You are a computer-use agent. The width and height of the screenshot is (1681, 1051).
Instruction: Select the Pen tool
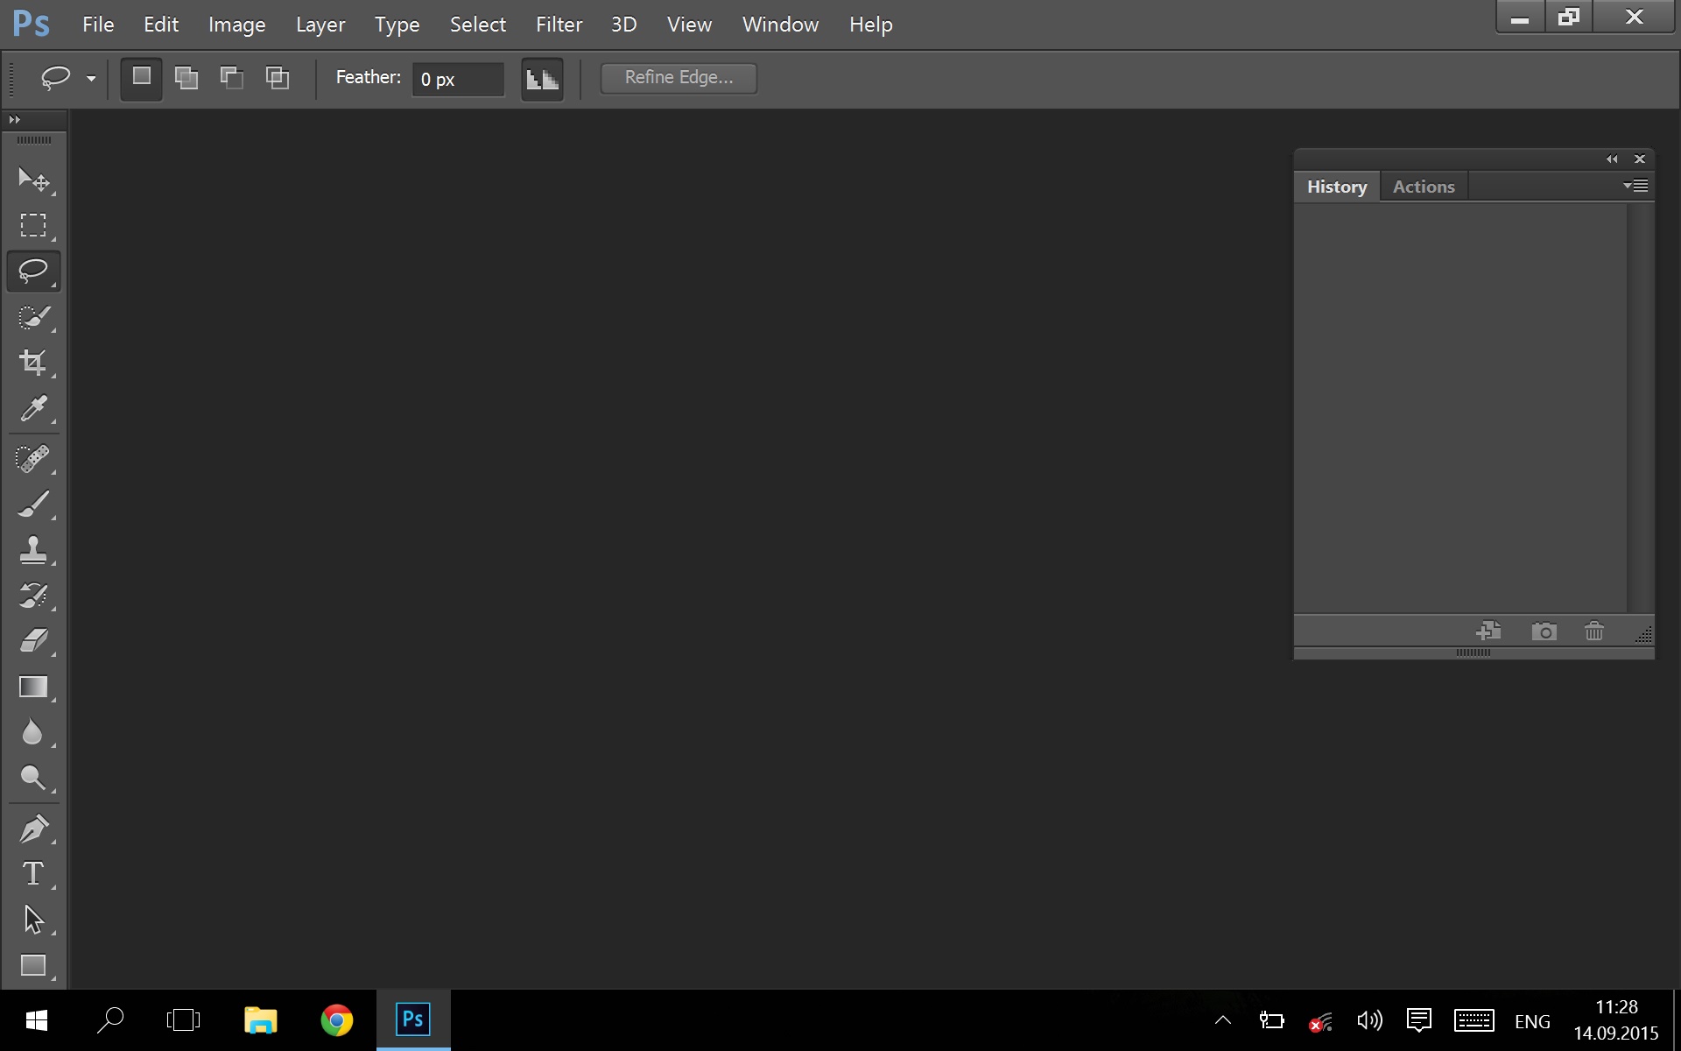[33, 829]
